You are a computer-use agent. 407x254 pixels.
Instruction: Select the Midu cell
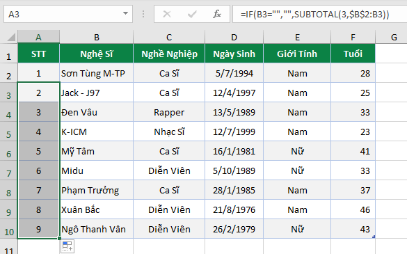point(96,170)
